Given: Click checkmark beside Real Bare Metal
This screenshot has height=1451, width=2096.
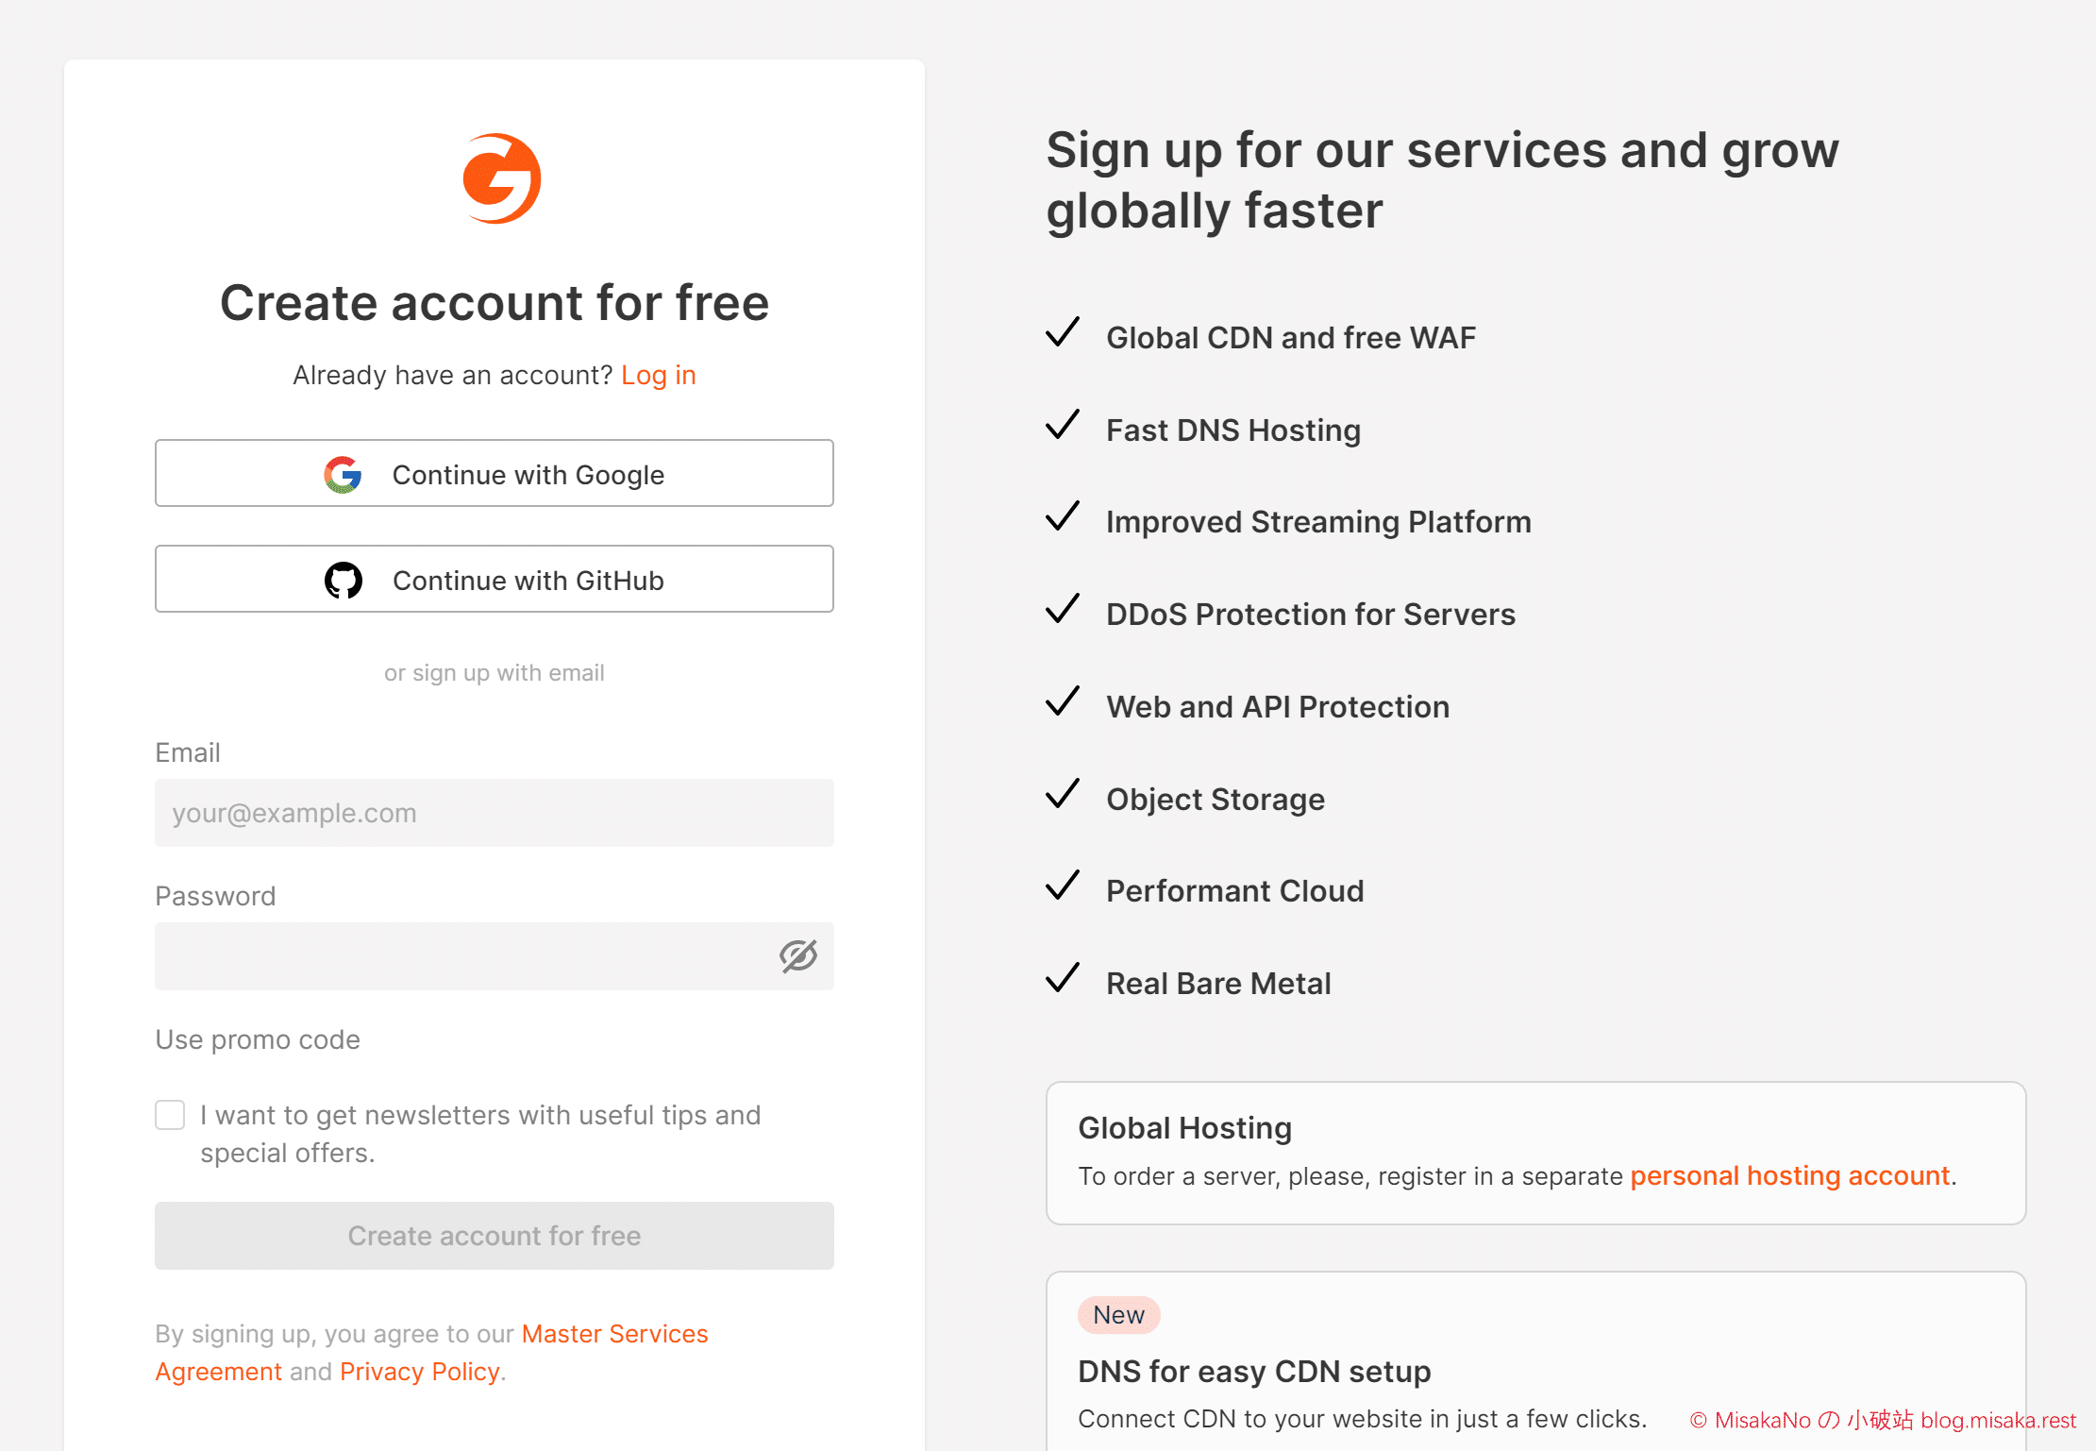Looking at the screenshot, I should click(1063, 978).
